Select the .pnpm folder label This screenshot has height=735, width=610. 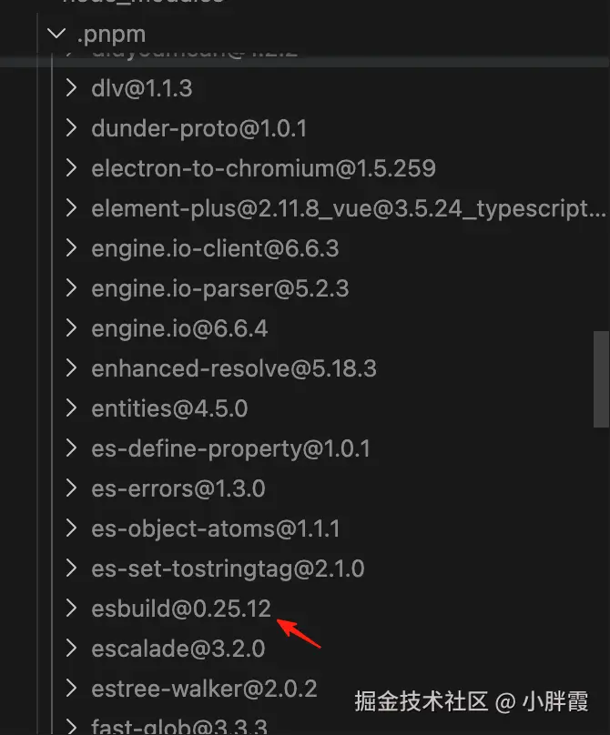coord(112,35)
